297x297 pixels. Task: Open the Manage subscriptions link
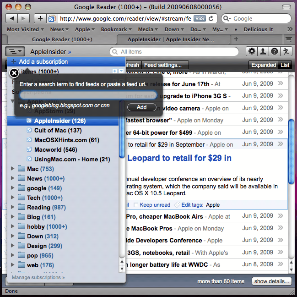tap(38, 277)
